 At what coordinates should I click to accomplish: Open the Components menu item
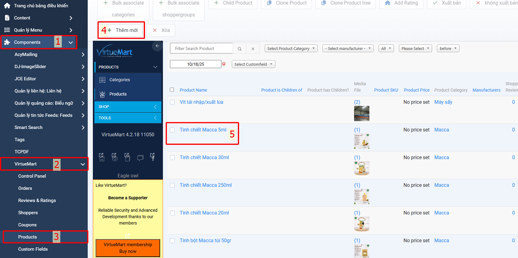click(27, 42)
